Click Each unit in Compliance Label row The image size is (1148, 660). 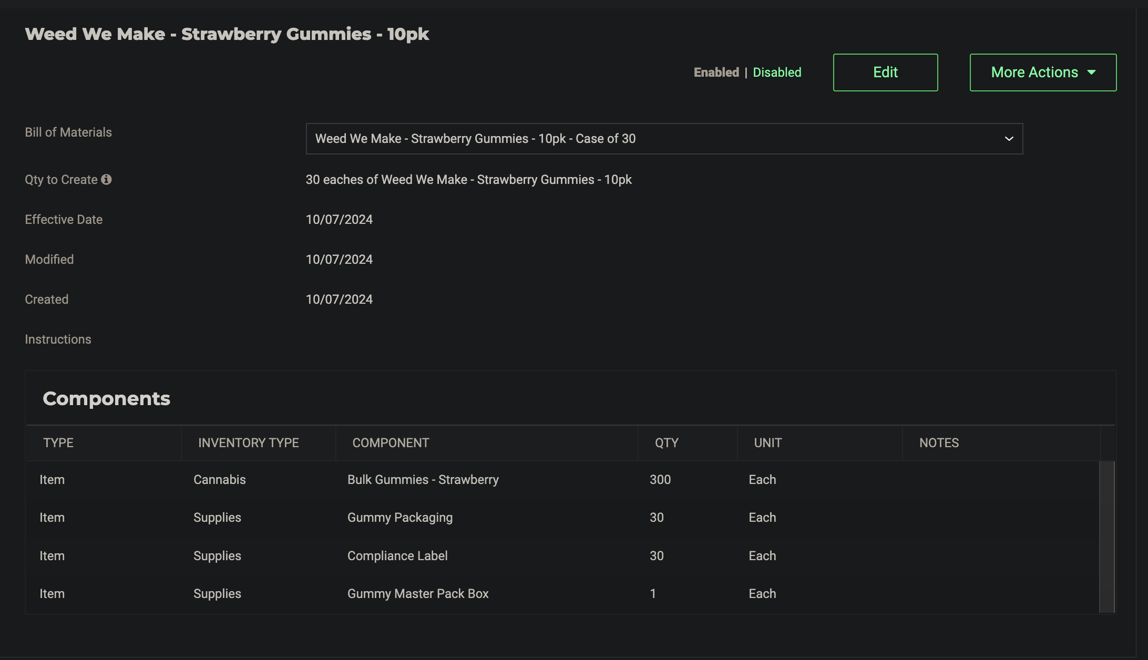[x=762, y=556]
